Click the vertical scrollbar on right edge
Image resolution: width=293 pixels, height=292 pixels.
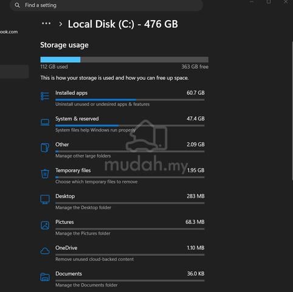[292, 111]
